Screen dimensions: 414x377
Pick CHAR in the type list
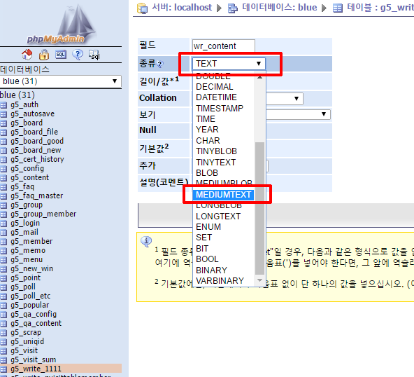click(208, 140)
